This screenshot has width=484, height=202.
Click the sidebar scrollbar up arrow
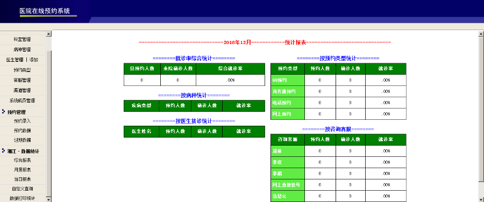48,34
